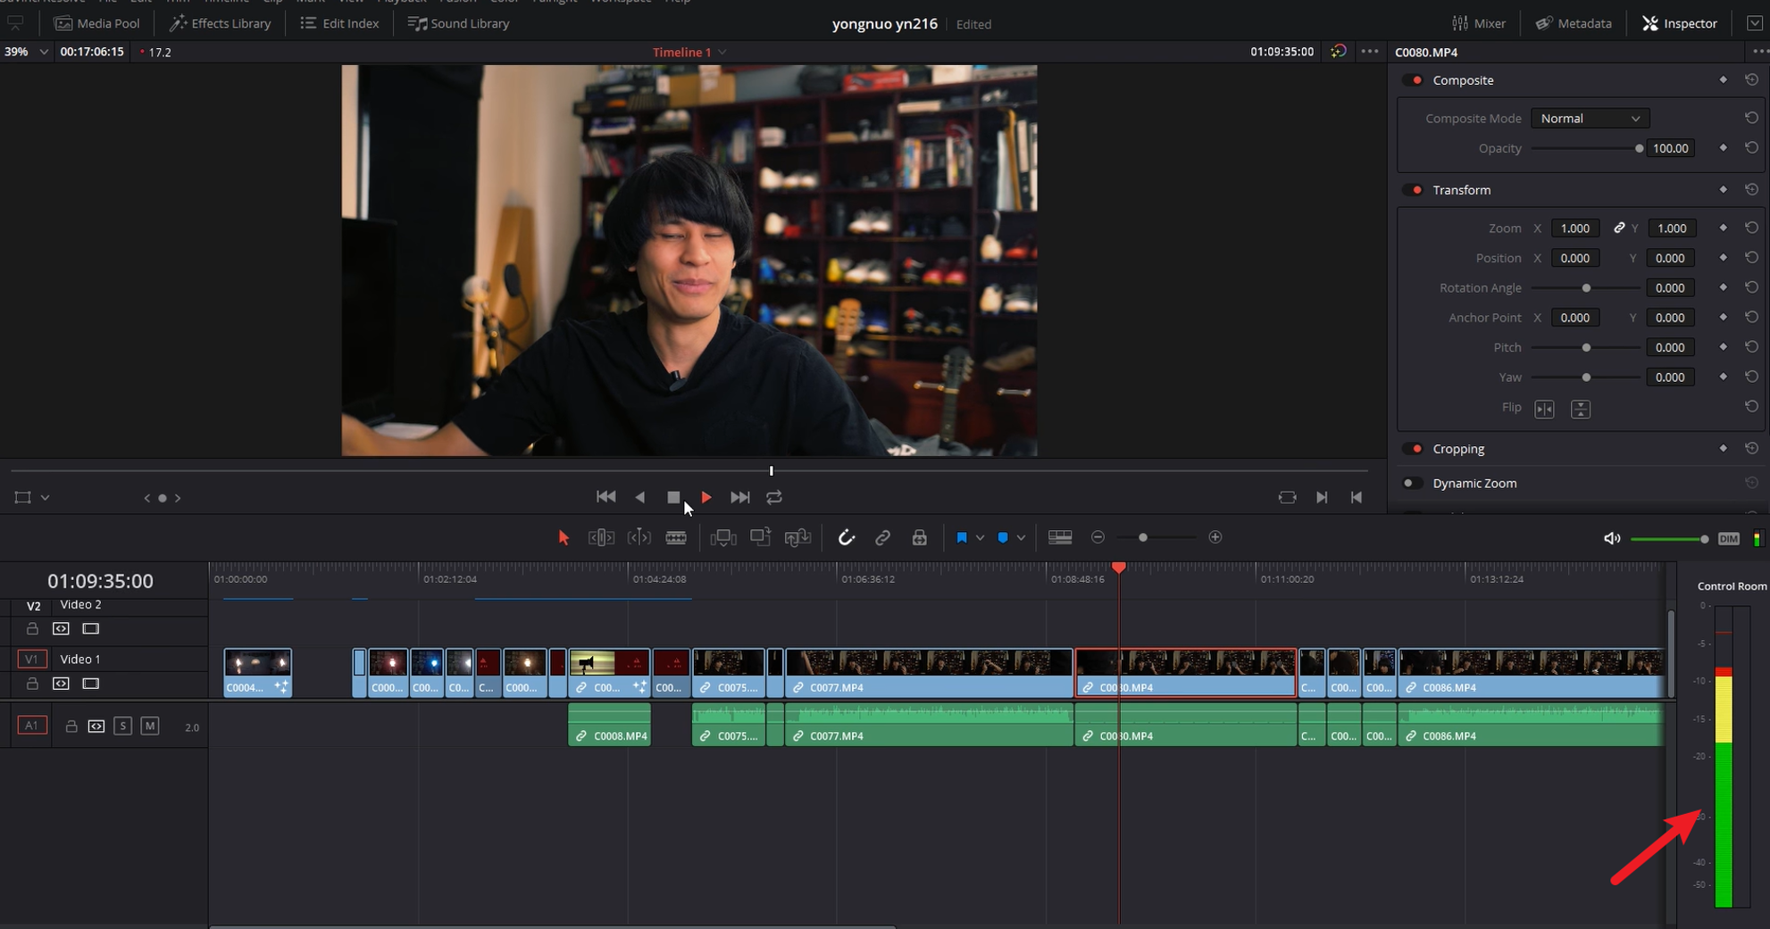Select the Trim Edit mode tool
Viewport: 1770px width, 929px height.
(x=601, y=537)
